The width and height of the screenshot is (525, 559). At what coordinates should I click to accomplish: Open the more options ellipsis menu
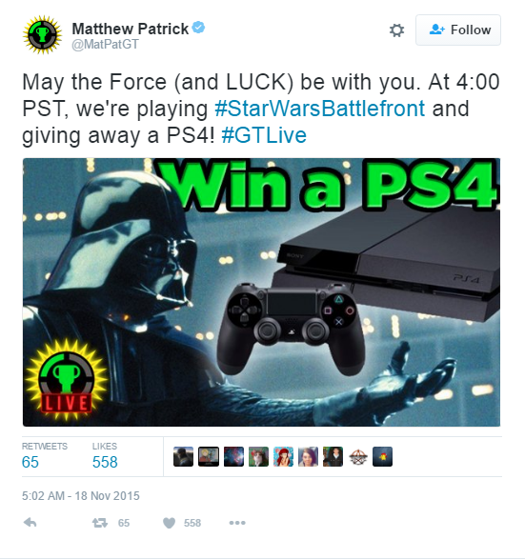point(237,523)
